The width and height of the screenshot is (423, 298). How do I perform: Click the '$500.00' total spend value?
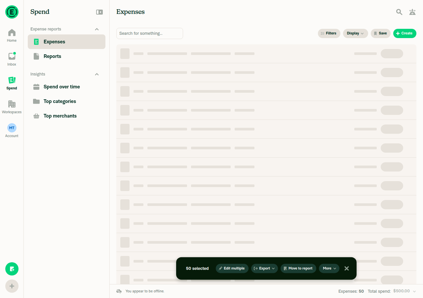click(x=402, y=291)
